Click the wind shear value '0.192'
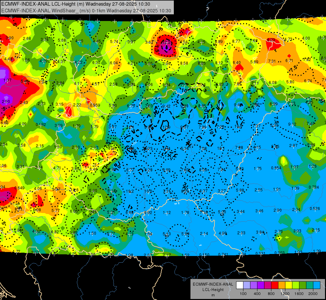 click(41, 124)
